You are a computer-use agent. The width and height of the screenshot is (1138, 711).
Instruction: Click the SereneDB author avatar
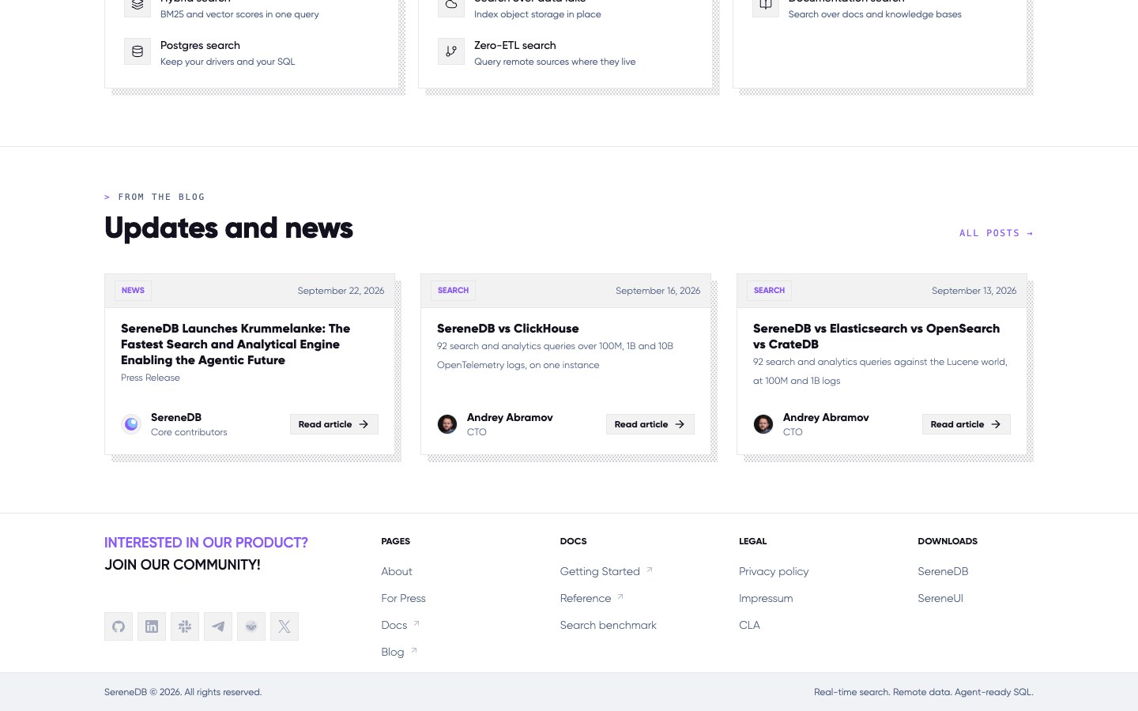131,424
